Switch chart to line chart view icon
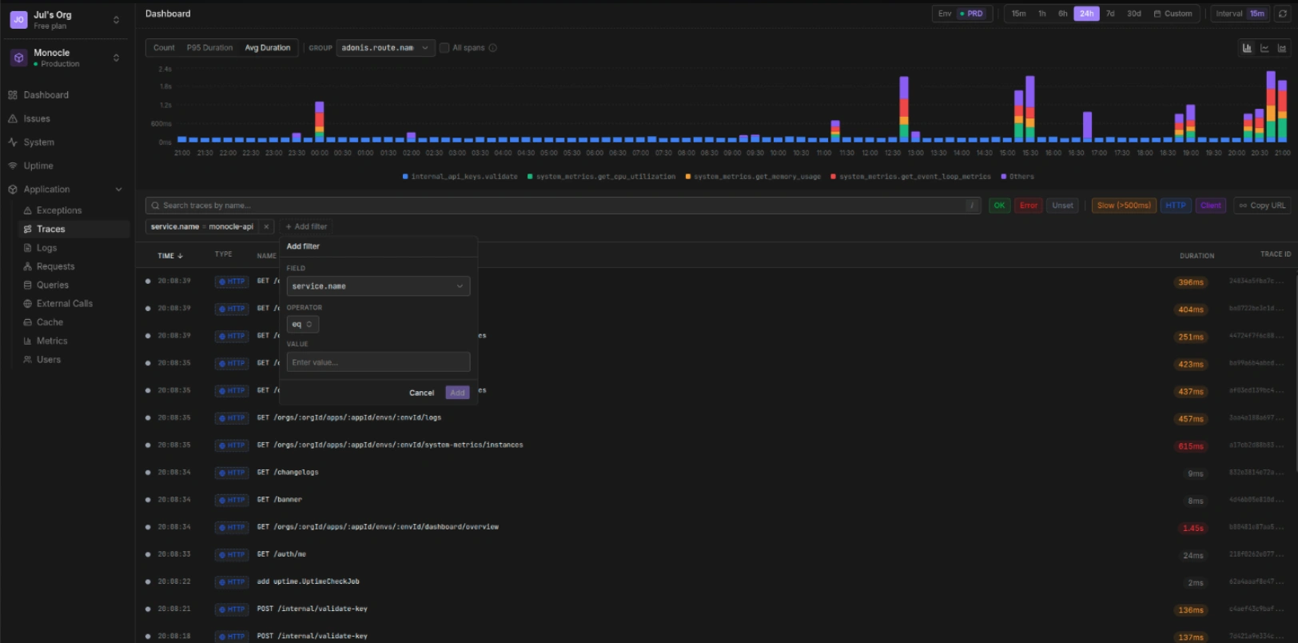 pyautogui.click(x=1264, y=48)
